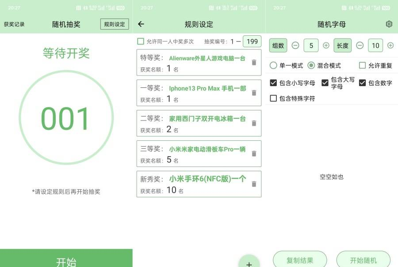This screenshot has height=267, width=398.
Task: Delete the 新秀奖 prize entry
Action: click(254, 184)
